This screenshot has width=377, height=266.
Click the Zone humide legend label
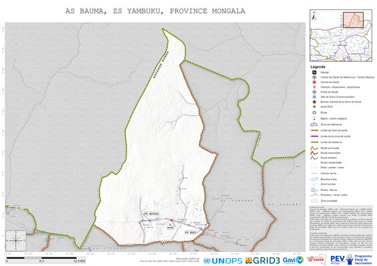point(328,184)
